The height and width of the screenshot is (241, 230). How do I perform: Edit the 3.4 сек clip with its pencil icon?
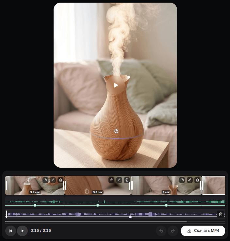[53, 180]
